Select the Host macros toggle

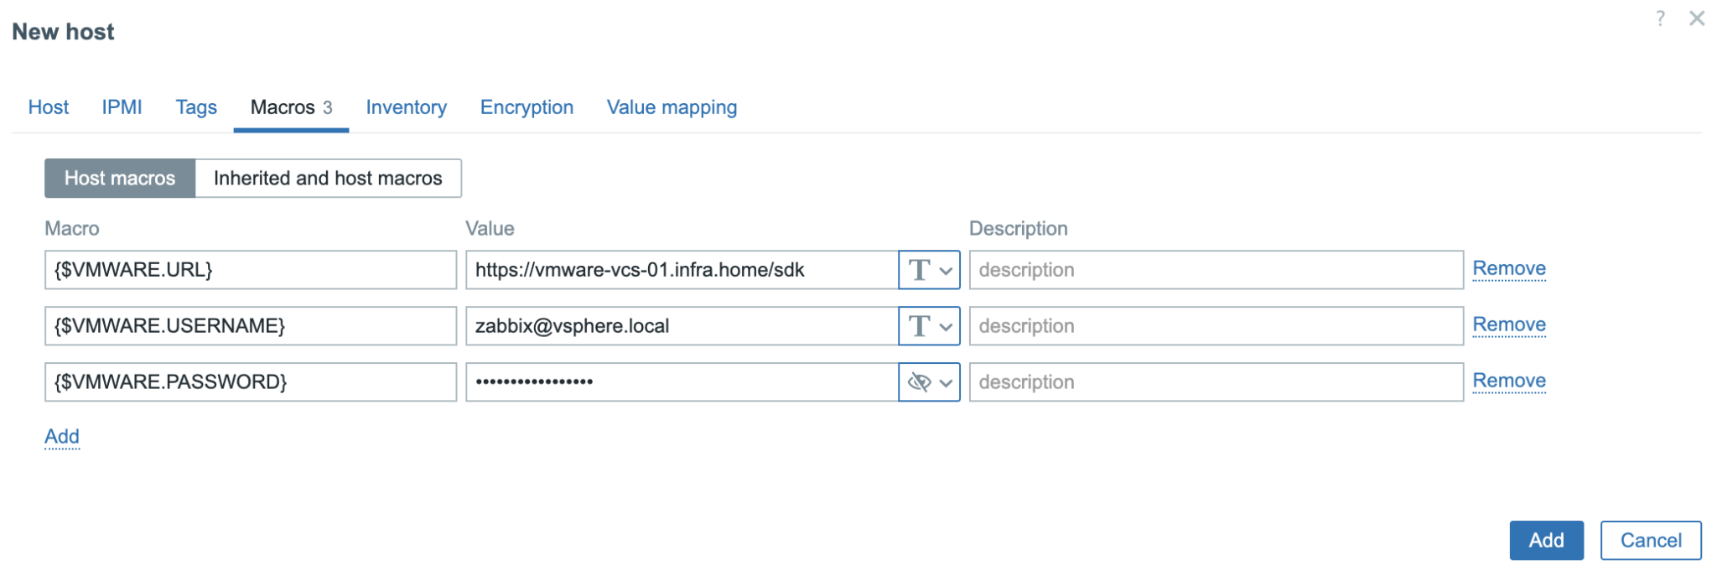point(120,179)
